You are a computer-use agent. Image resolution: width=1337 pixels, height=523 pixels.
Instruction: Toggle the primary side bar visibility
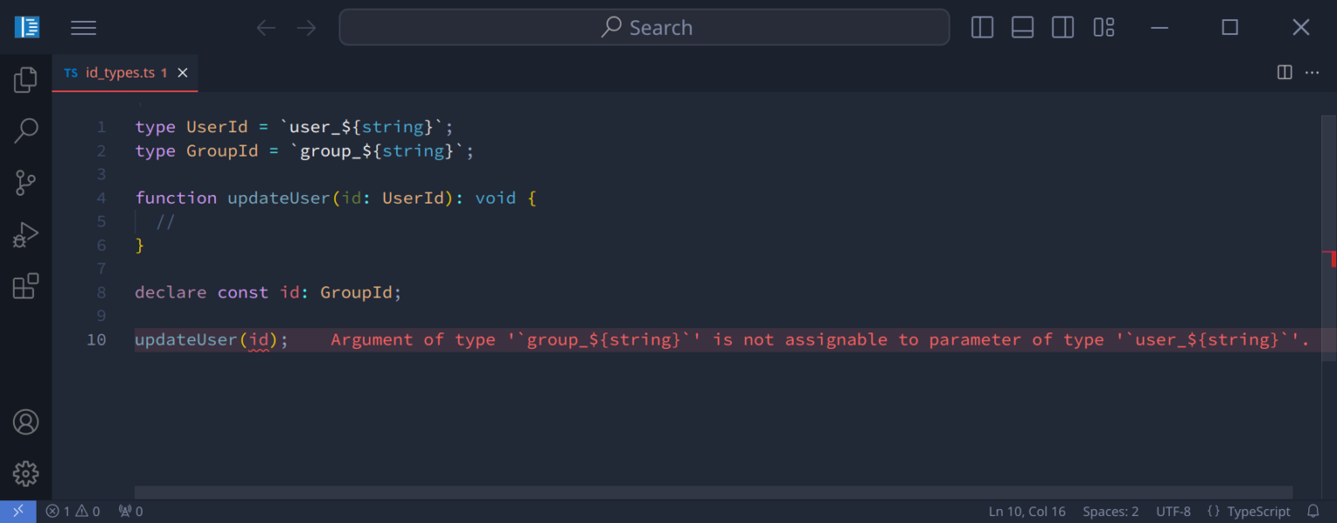[x=982, y=28]
